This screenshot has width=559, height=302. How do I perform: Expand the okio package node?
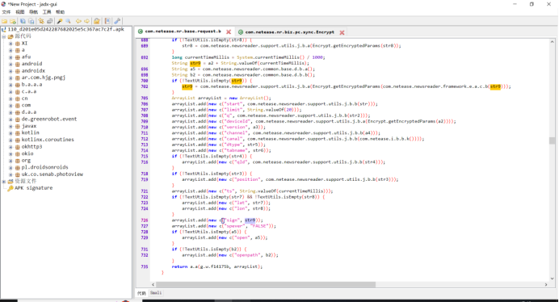pyautogui.click(x=11, y=153)
